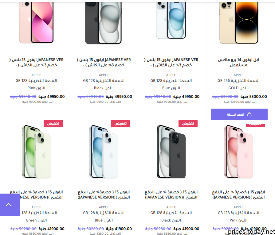Click the scroll-to-top arrow button
The width and height of the screenshot is (275, 235).
[10, 205]
